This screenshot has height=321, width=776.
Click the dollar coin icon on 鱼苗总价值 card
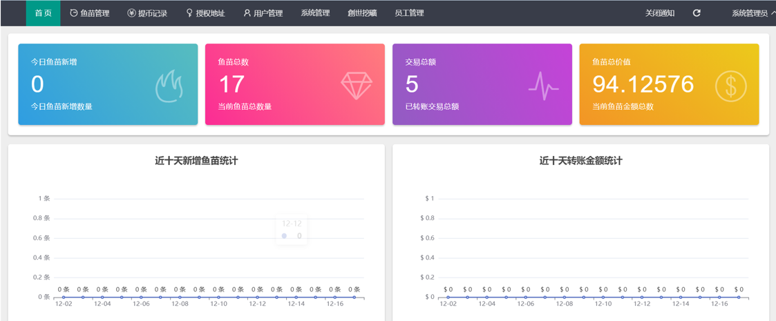730,85
